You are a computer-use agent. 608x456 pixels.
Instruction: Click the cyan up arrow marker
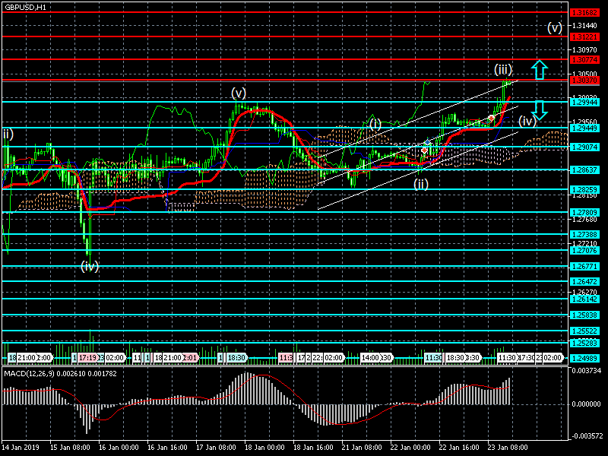click(539, 70)
